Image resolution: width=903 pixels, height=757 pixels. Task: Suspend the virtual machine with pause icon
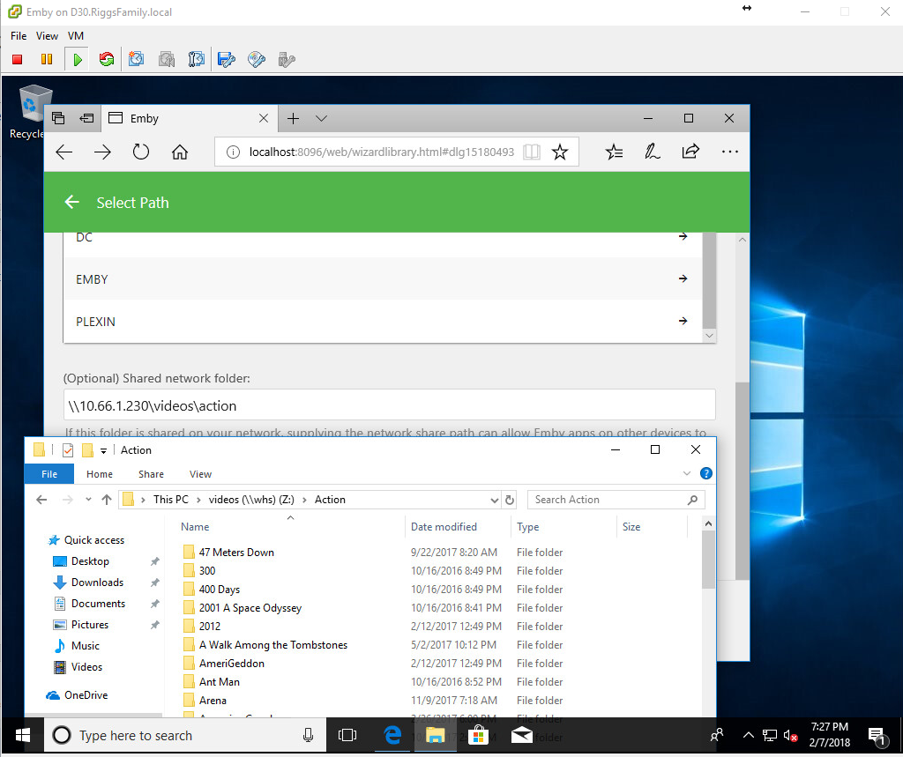[x=47, y=60]
